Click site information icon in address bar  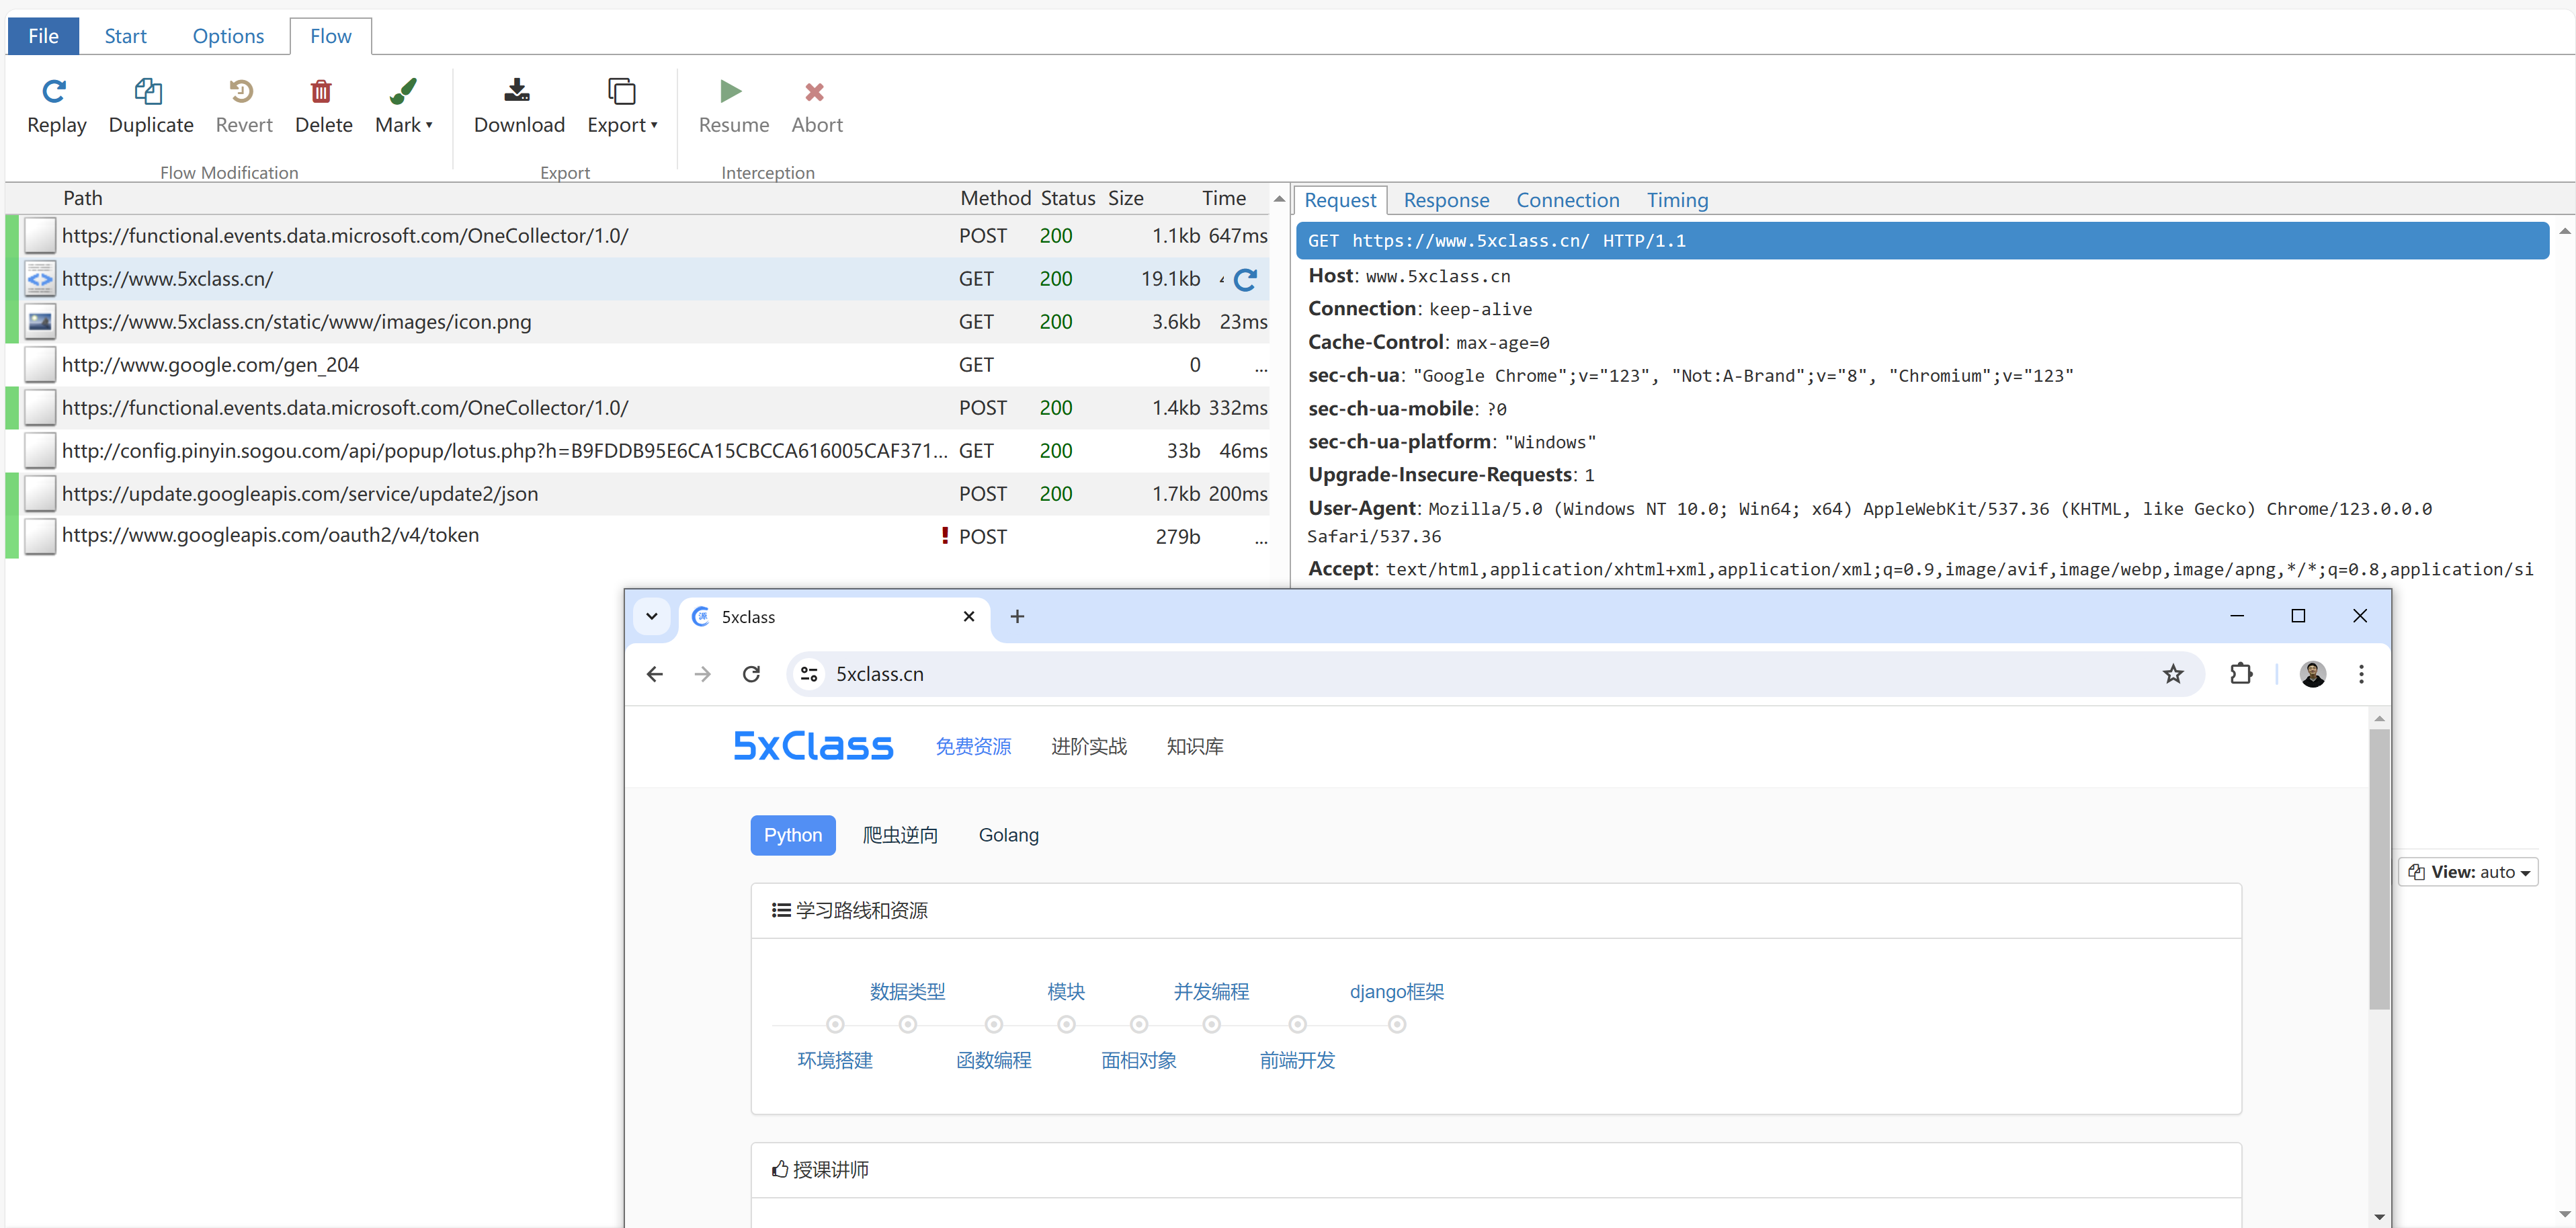click(809, 674)
